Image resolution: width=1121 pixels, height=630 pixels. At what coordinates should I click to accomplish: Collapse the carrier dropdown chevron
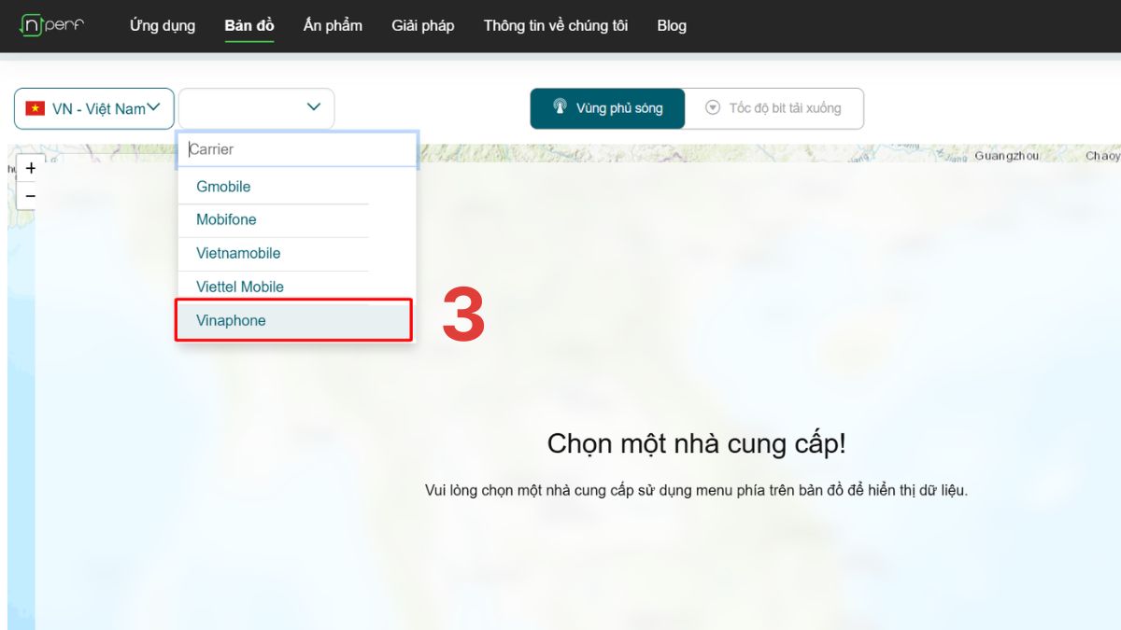point(314,107)
